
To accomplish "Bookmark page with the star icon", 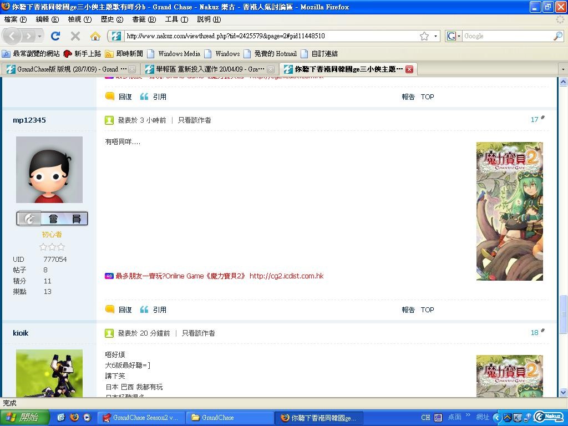I will tap(424, 36).
